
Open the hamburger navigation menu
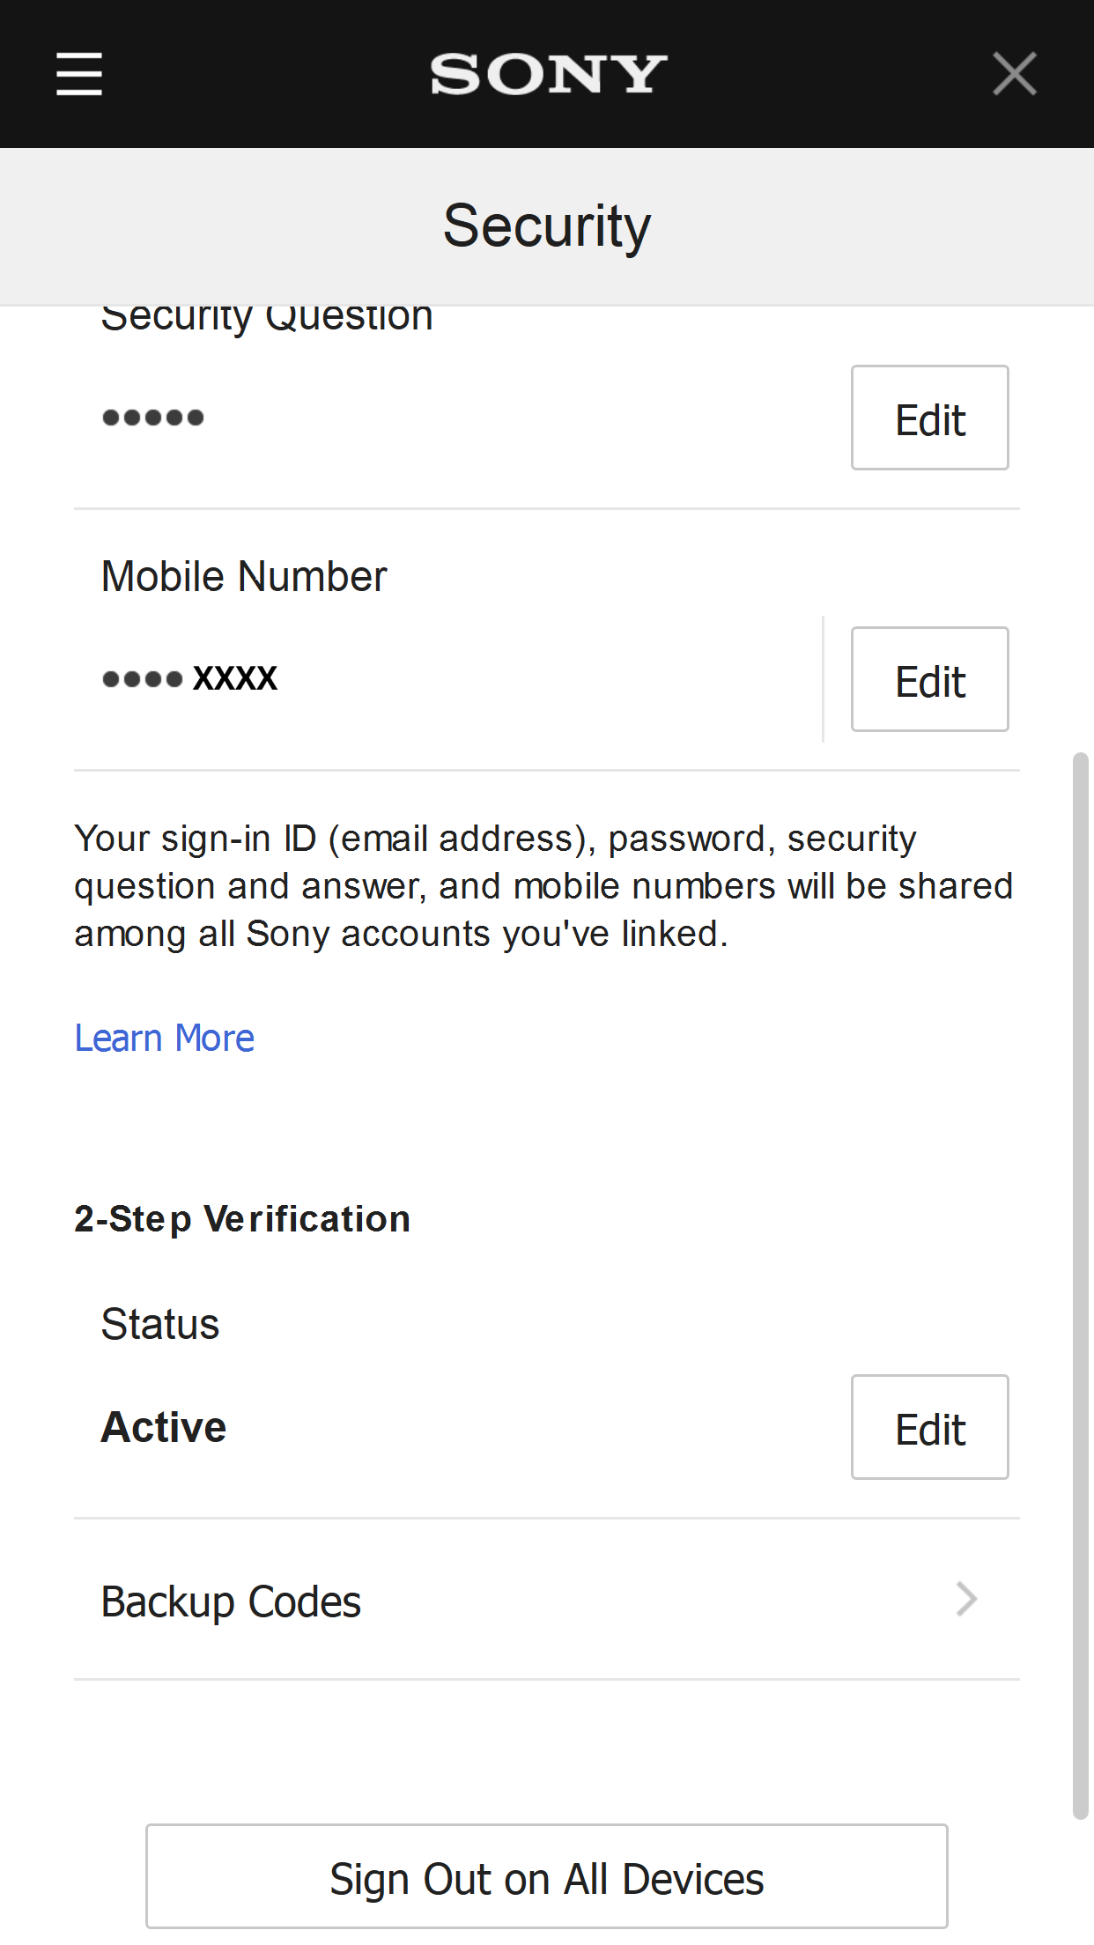point(79,74)
